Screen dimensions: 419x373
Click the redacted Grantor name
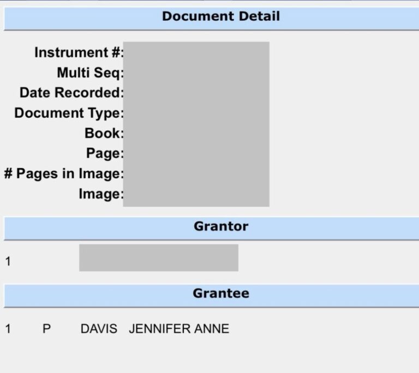click(x=158, y=258)
